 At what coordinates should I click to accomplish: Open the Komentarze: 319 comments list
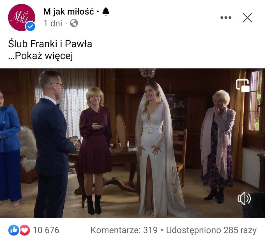tap(124, 230)
